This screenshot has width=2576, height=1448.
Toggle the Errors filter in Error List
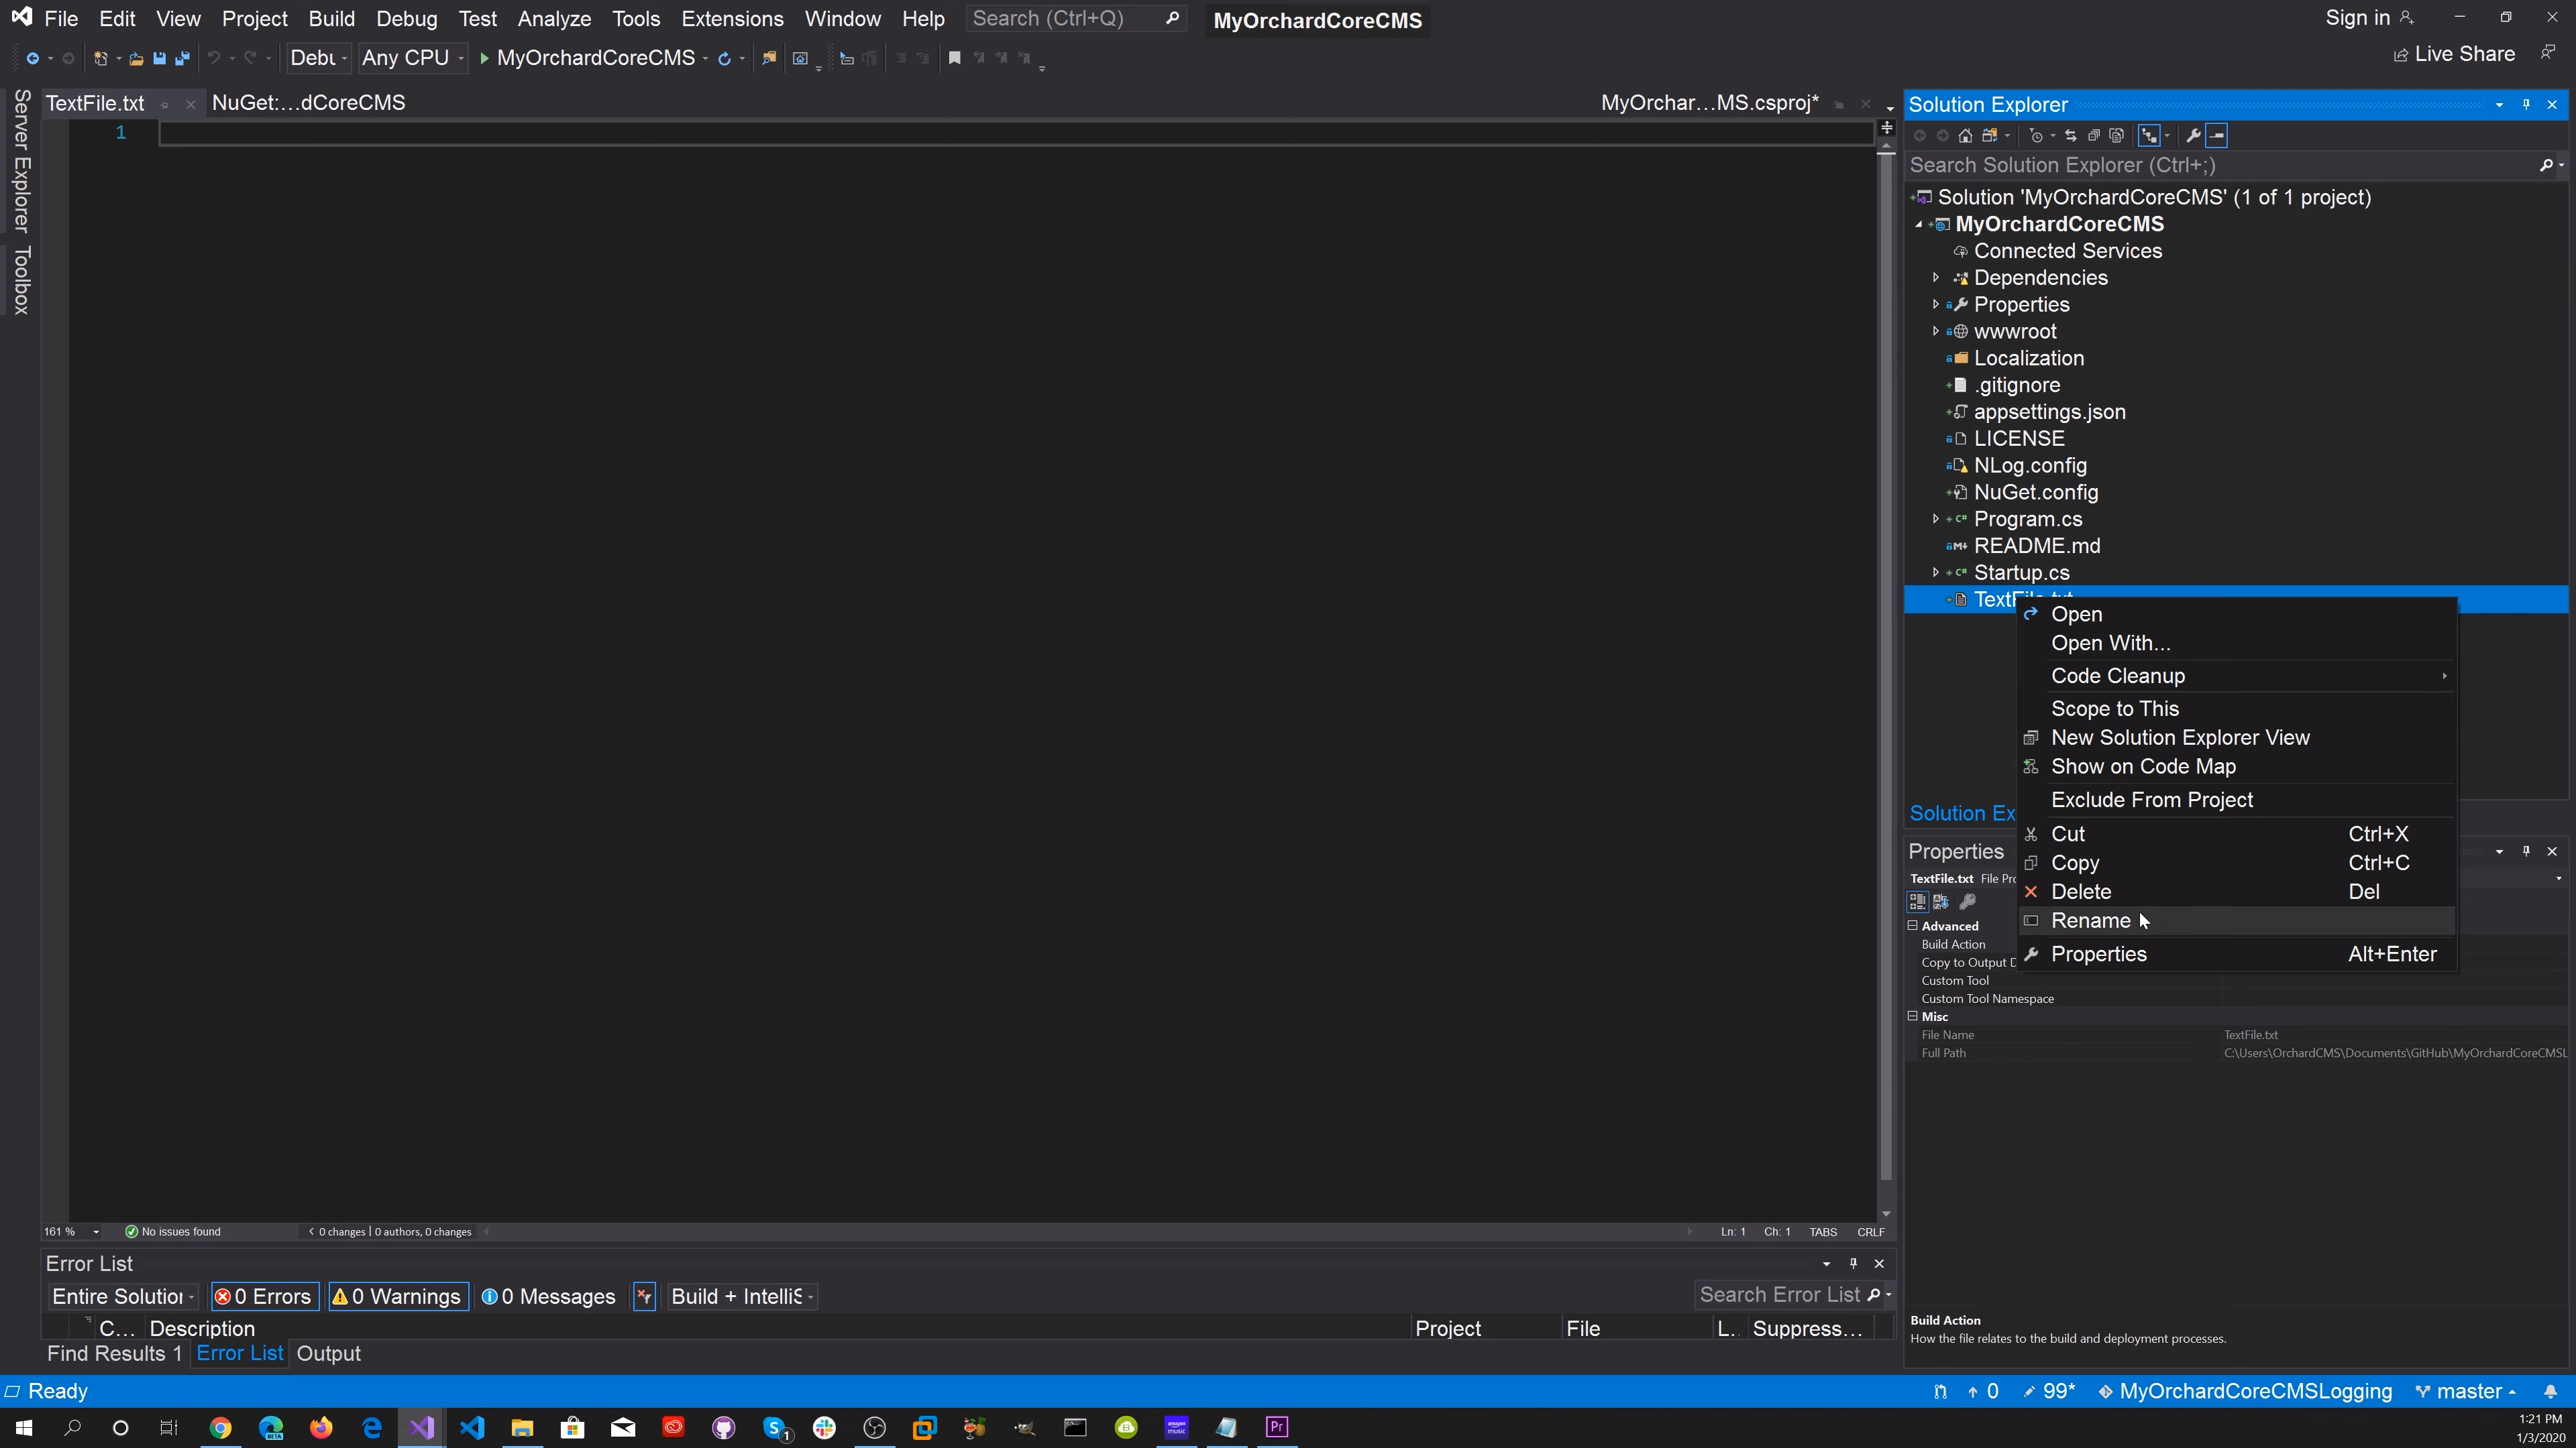pos(265,1296)
